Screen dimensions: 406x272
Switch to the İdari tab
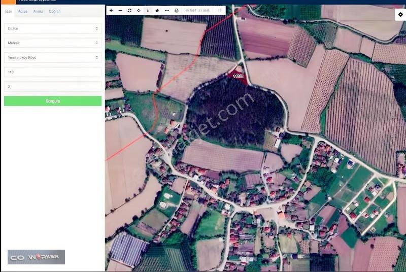[x=9, y=11]
